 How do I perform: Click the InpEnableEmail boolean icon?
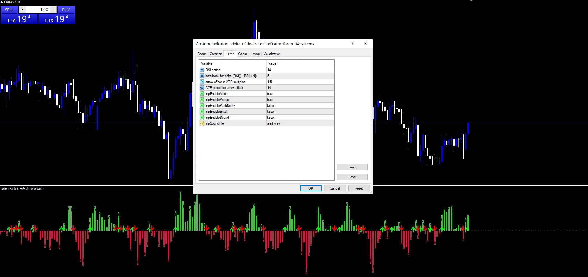[x=202, y=112]
